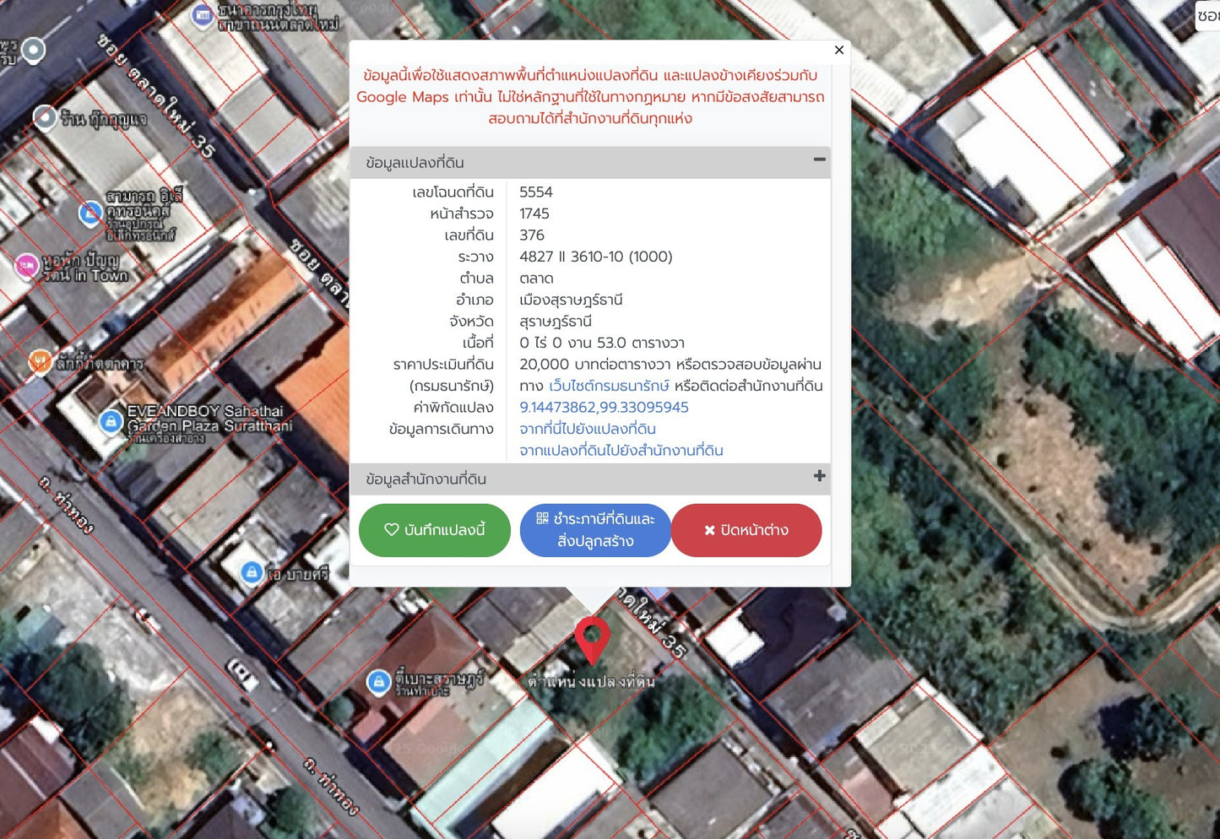Click the เอ บายศรี shop marker icon
The height and width of the screenshot is (839, 1220).
pyautogui.click(x=251, y=573)
